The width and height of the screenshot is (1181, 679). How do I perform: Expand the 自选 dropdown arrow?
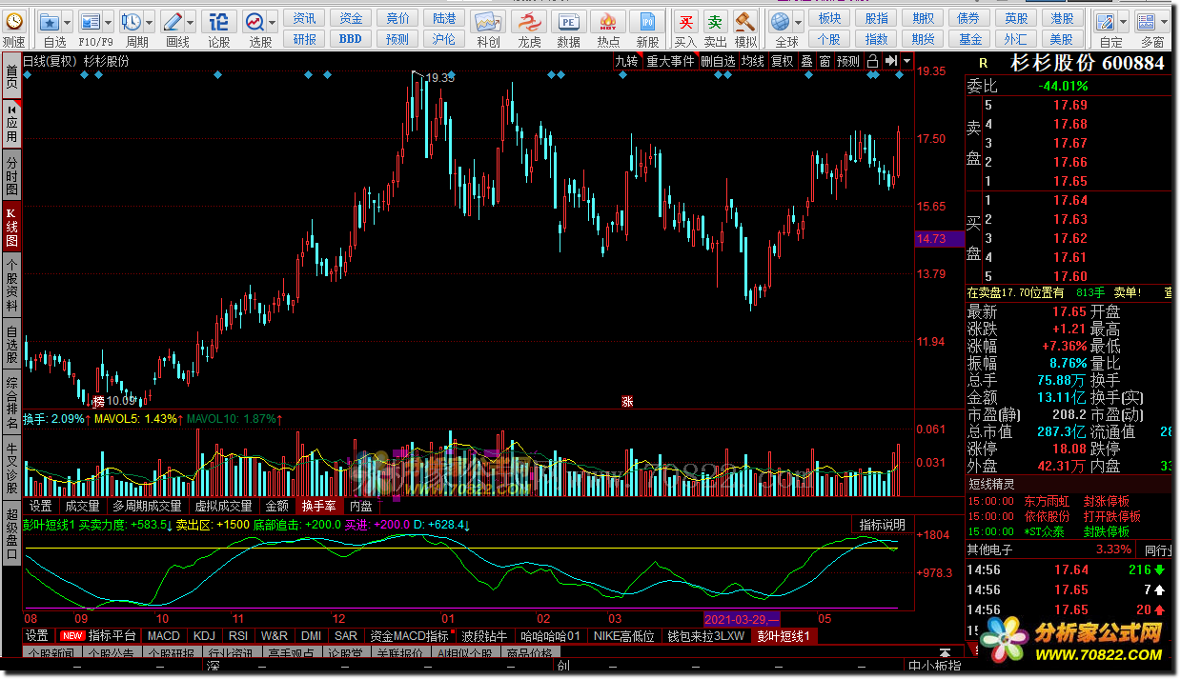point(67,21)
